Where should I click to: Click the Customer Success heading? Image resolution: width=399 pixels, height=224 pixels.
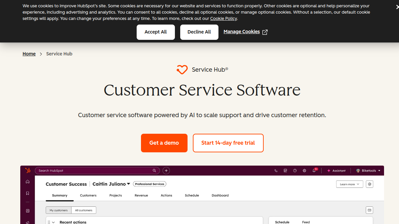(x=66, y=184)
